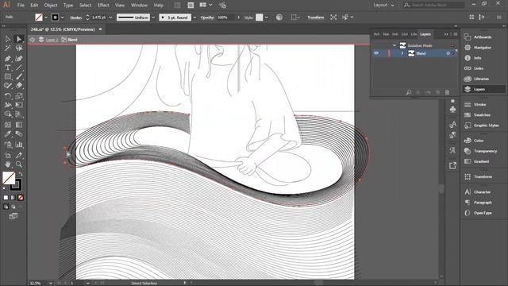
Task: Select the Column Graph tool
Action: (19, 145)
